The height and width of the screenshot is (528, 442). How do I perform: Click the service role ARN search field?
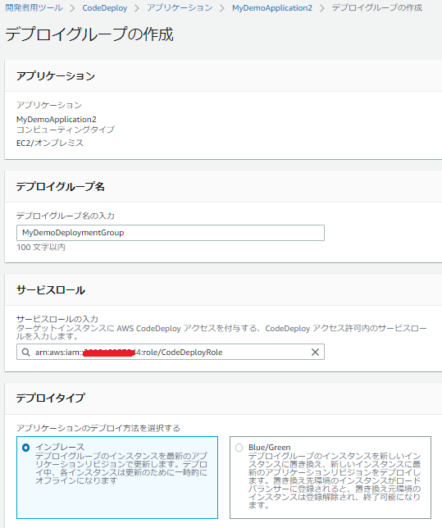tap(171, 352)
